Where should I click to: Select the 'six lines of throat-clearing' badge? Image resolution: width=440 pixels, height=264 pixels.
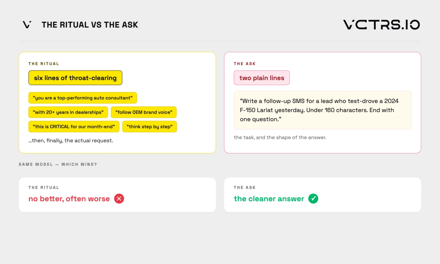click(75, 78)
